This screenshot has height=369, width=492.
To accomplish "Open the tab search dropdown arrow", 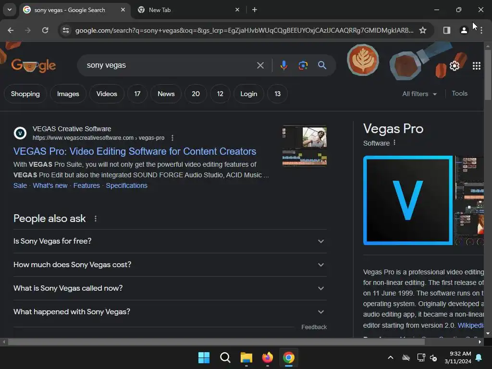I will (x=10, y=10).
